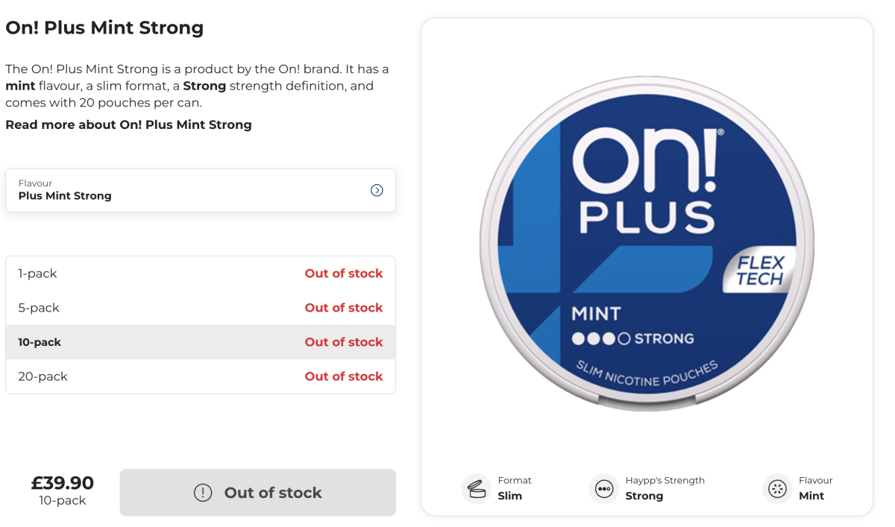Click the On! Plus Mint Strong page title
The height and width of the screenshot is (527, 895).
tap(104, 28)
